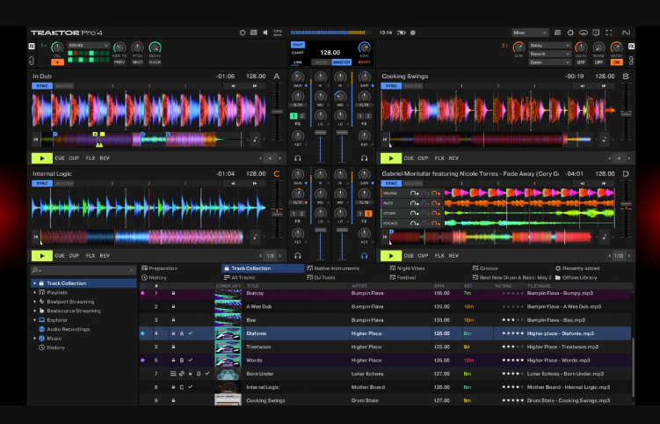This screenshot has height=424, width=660.
Task: Click the tempo bend backward arrow on Deck B
Action: click(583, 86)
